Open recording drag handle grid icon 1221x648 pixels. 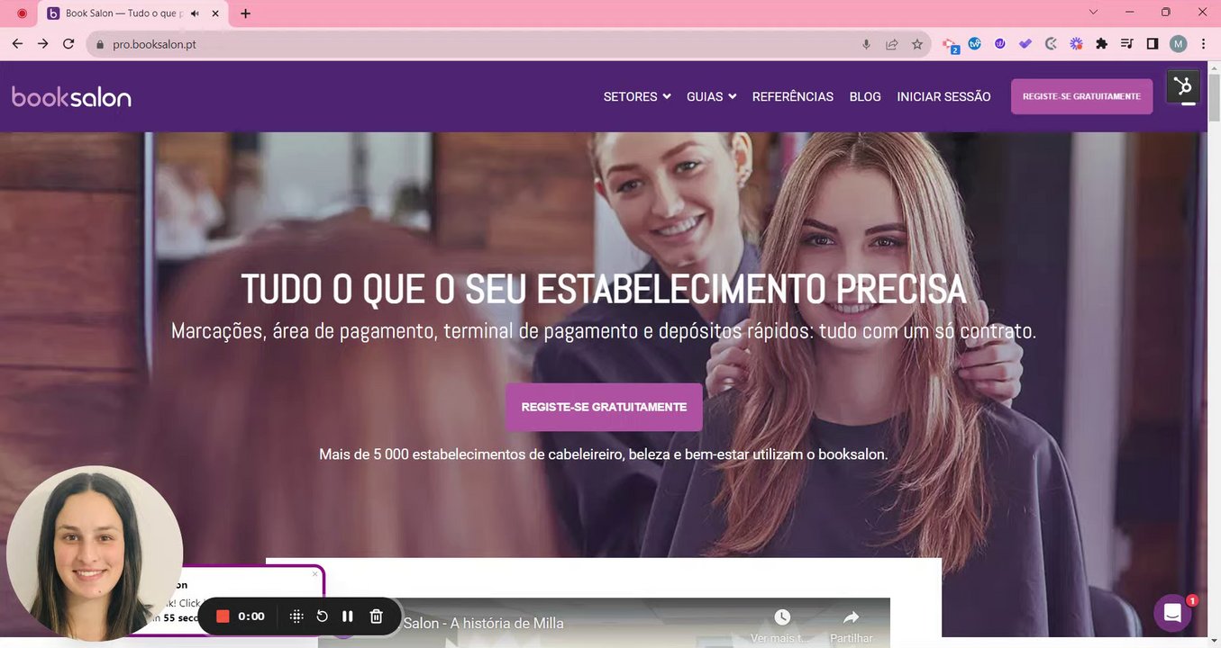(296, 616)
